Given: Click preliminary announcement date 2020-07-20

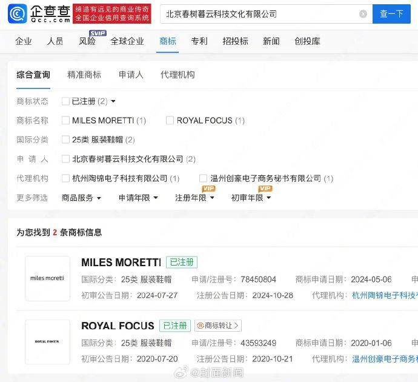Looking at the screenshot, I should (157, 359).
